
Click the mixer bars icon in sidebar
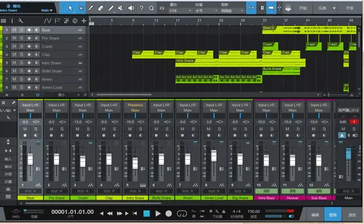pos(8,189)
